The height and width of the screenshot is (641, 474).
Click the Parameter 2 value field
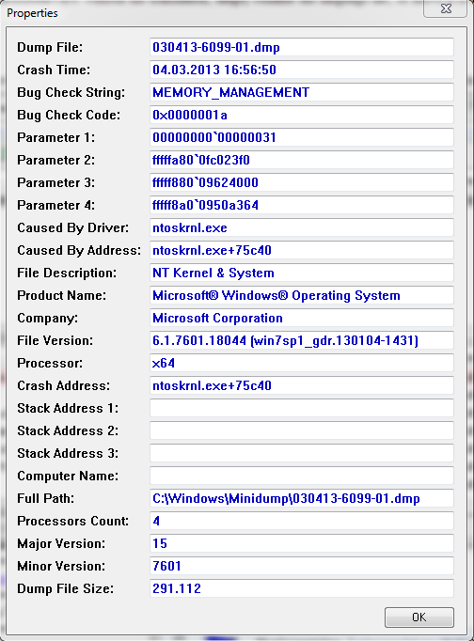(302, 160)
